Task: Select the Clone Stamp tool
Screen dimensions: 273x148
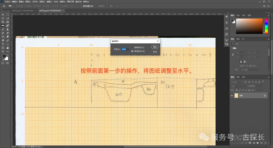Action: pyautogui.click(x=8, y=29)
